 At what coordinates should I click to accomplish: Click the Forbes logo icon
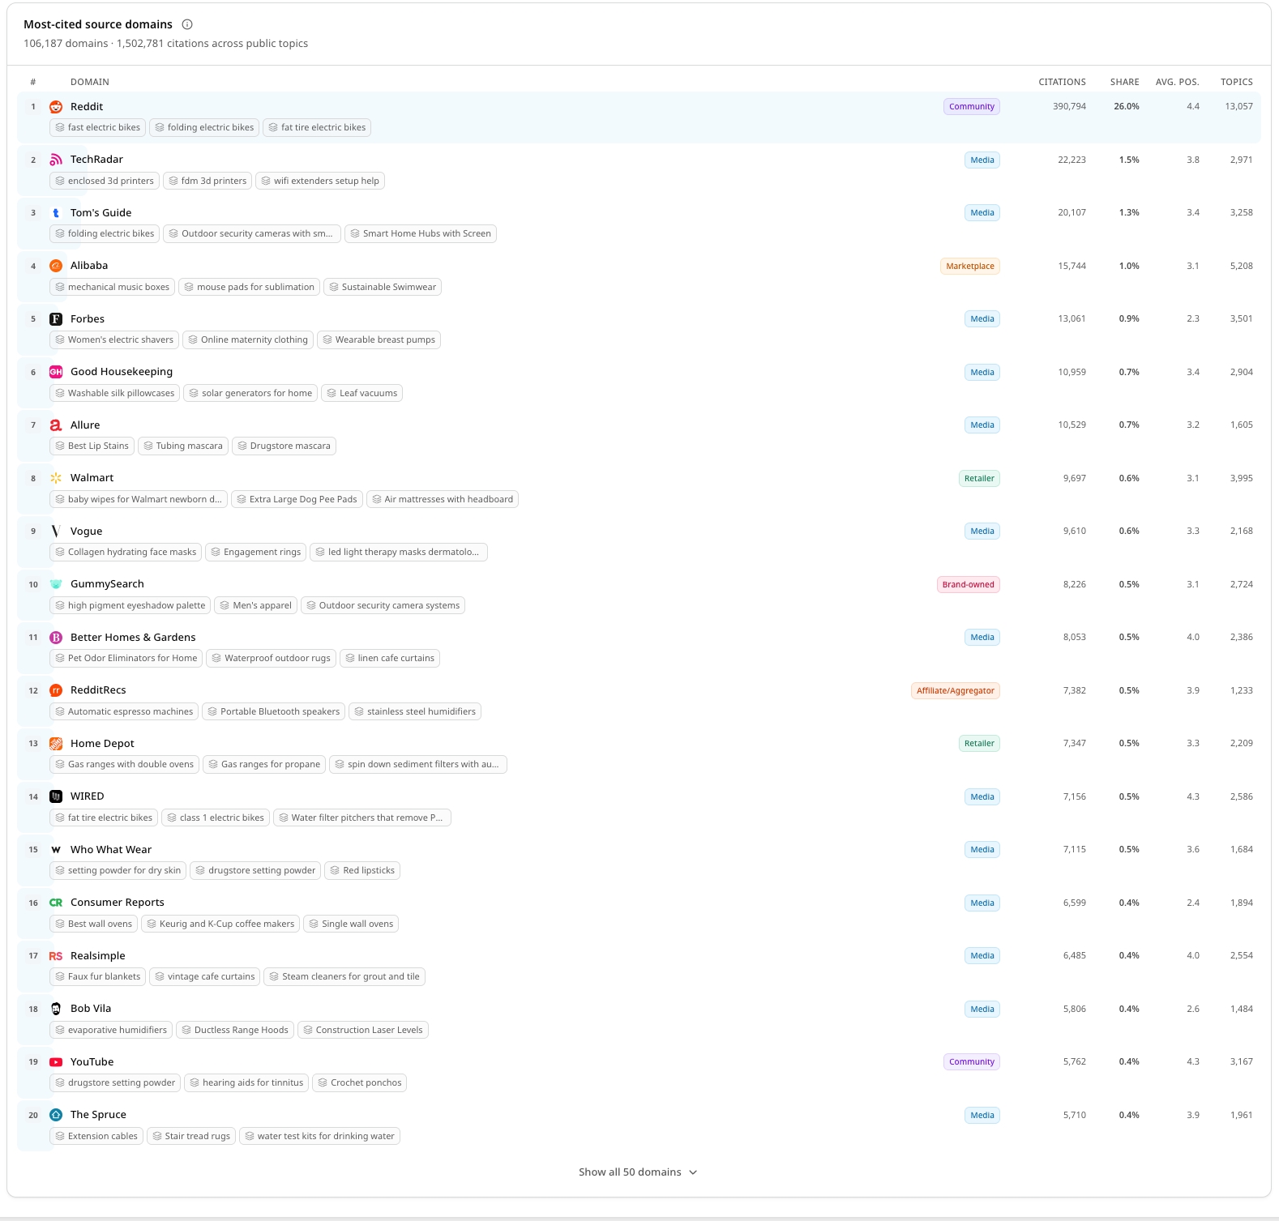(x=56, y=319)
